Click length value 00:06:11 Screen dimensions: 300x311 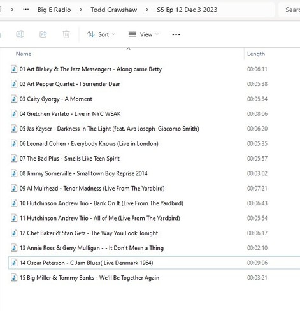(x=257, y=69)
